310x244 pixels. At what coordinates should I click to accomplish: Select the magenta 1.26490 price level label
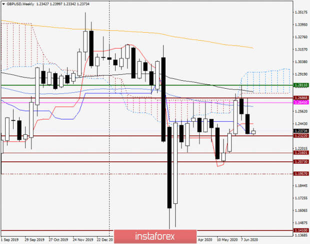(301, 102)
